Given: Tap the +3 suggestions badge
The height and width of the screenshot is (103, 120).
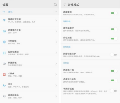Looking at the screenshot, I should click(x=3, y=12).
